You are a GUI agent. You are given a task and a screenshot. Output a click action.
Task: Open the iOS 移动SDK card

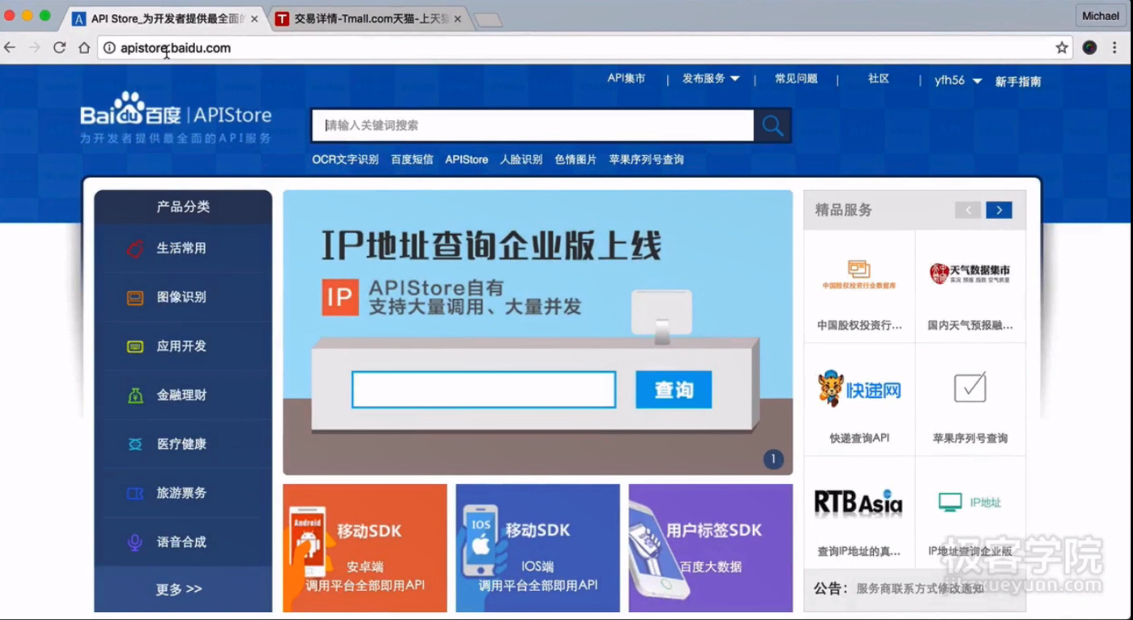pyautogui.click(x=538, y=548)
